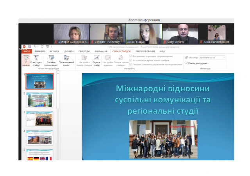The height and width of the screenshot is (176, 250).
Task: Click the PowerPoint logo icon in title bar
Action: click(24, 46)
